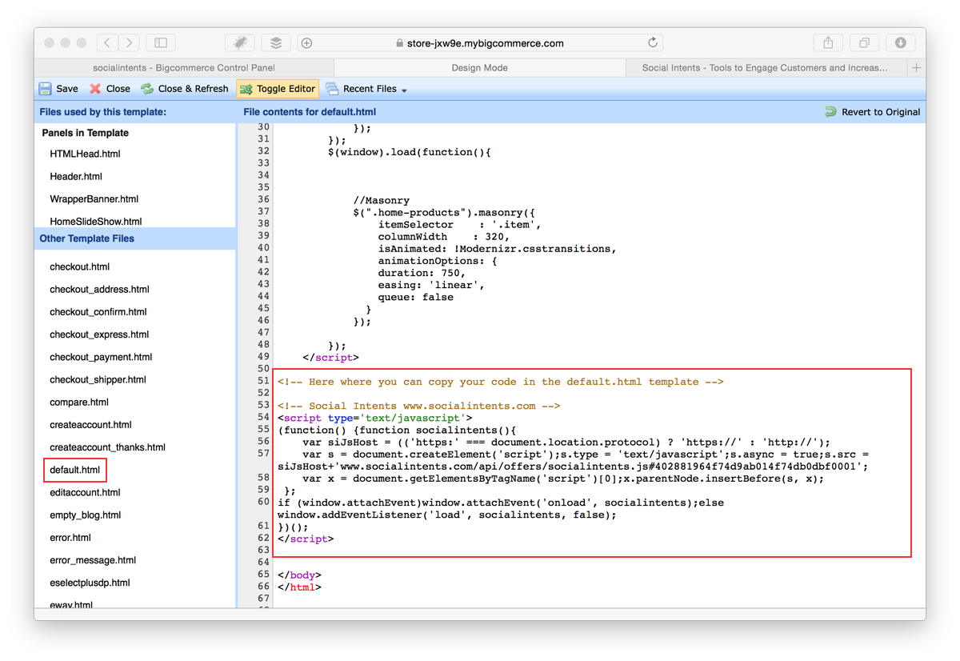Go back with Safari back arrow
960x661 pixels.
coord(107,42)
